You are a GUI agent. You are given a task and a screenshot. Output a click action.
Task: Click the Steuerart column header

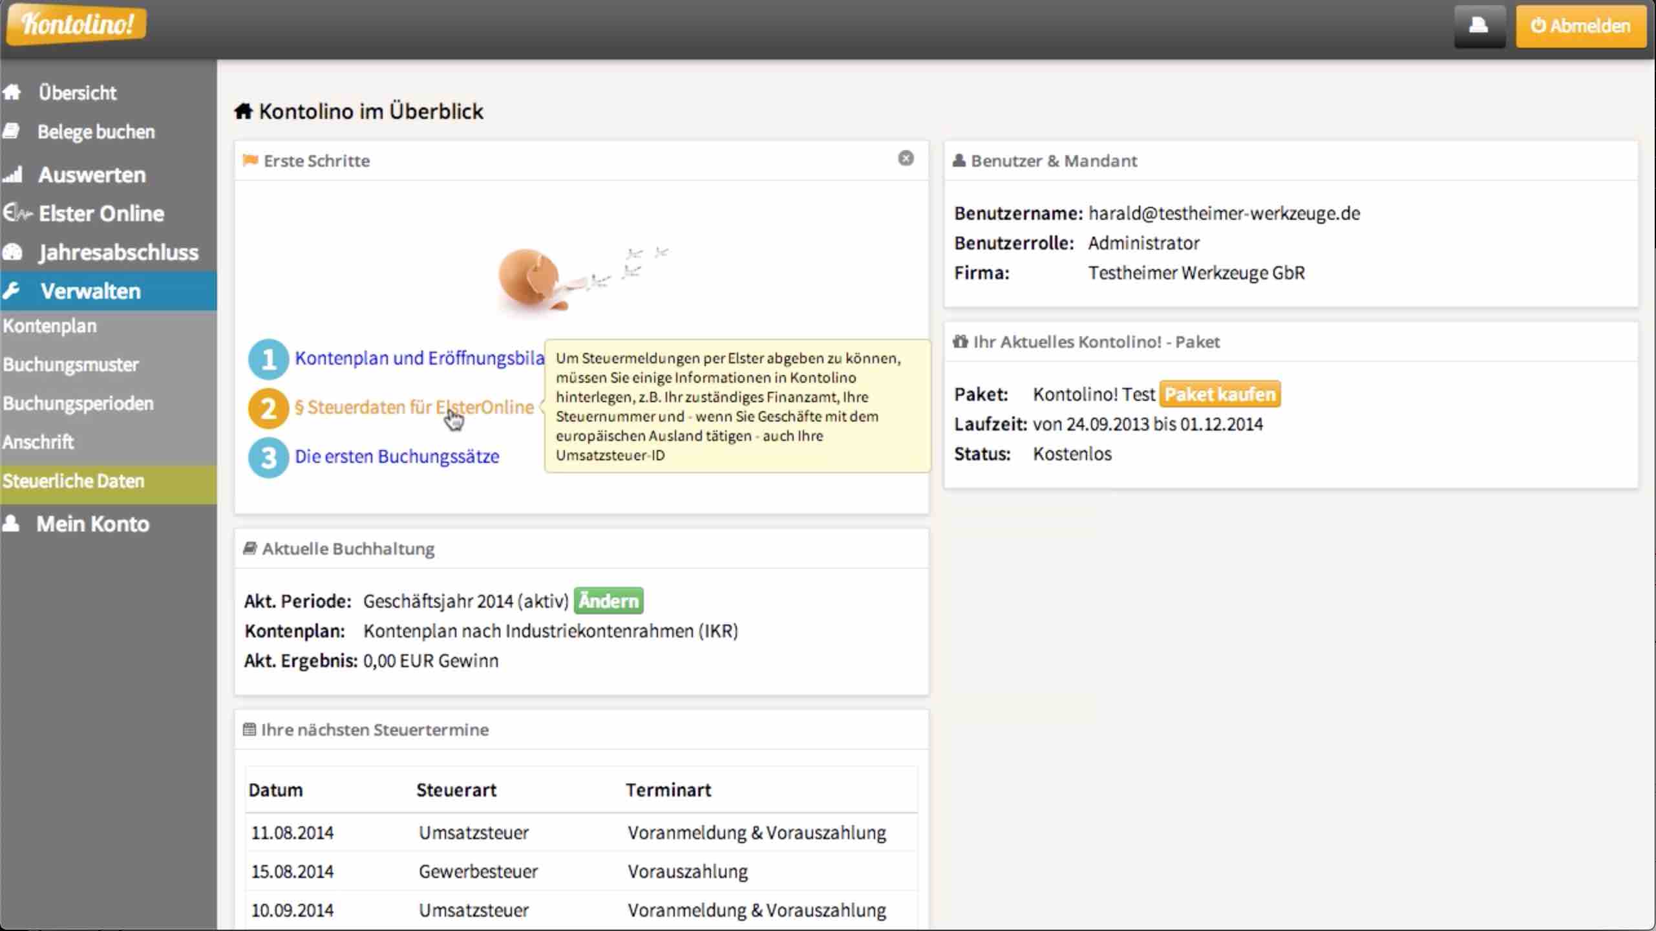pyautogui.click(x=456, y=790)
